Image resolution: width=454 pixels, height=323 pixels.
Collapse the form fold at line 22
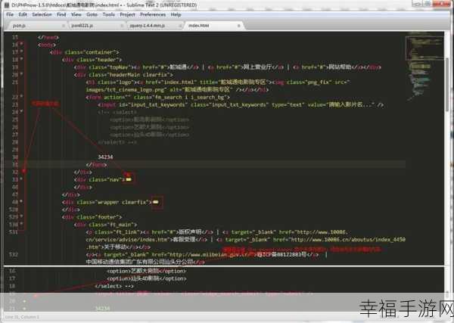(22, 97)
